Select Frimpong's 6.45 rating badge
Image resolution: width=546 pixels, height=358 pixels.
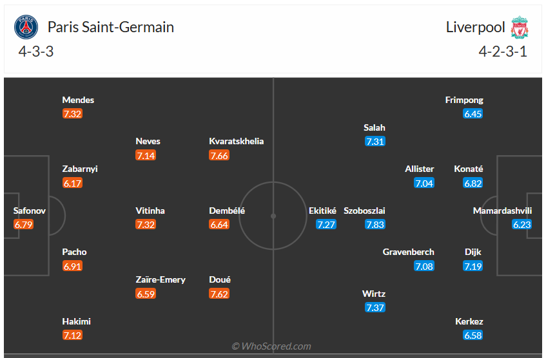point(473,114)
